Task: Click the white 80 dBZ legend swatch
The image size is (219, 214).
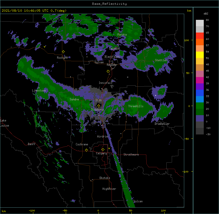Action: (200, 23)
